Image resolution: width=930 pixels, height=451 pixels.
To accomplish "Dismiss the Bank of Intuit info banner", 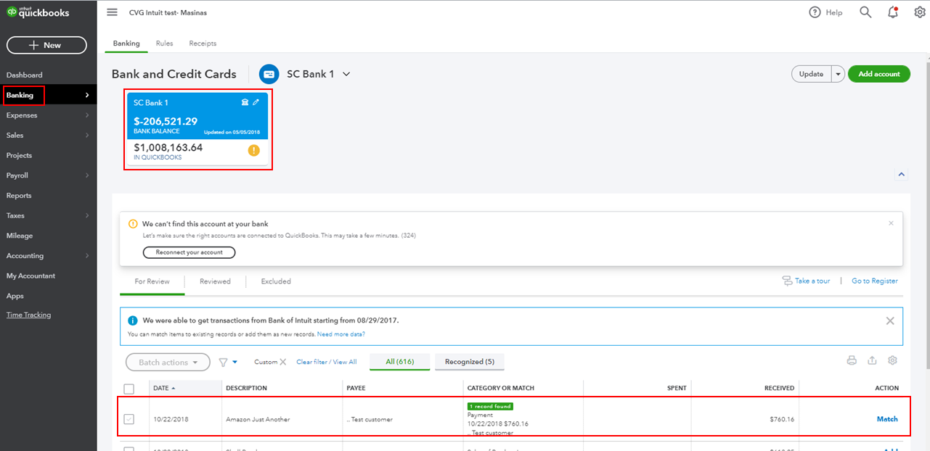I will point(890,320).
